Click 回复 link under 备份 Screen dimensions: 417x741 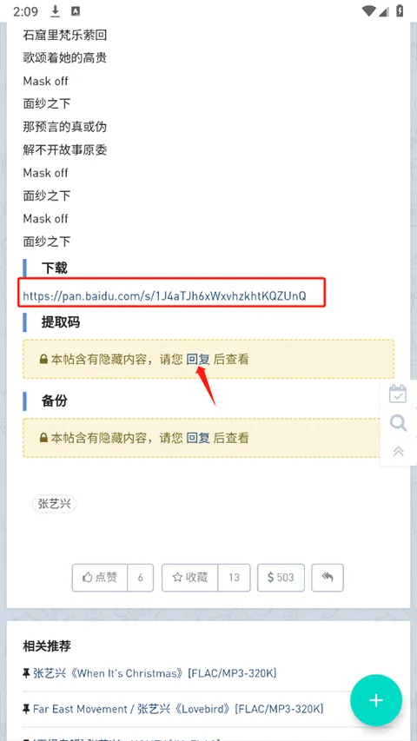click(x=198, y=438)
